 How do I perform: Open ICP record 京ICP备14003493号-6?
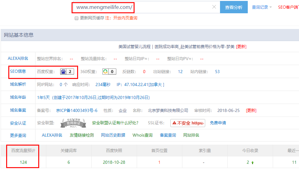pyautogui.click(x=77, y=110)
